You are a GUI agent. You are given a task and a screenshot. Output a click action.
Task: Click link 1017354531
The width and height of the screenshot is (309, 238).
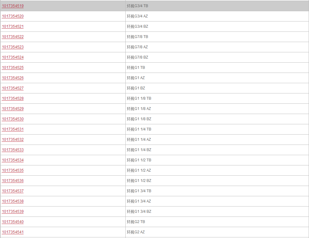click(x=13, y=129)
